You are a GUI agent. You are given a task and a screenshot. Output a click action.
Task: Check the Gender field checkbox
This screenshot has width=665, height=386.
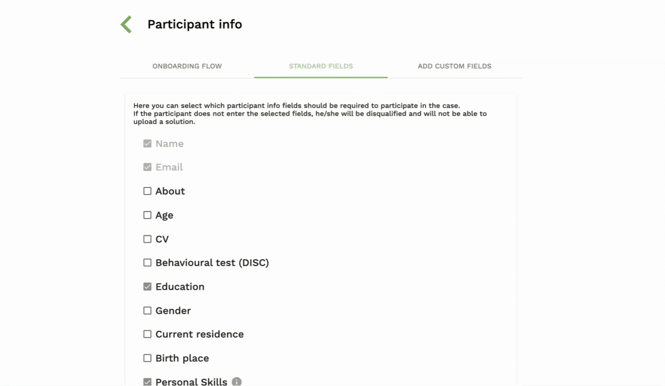[x=147, y=311]
